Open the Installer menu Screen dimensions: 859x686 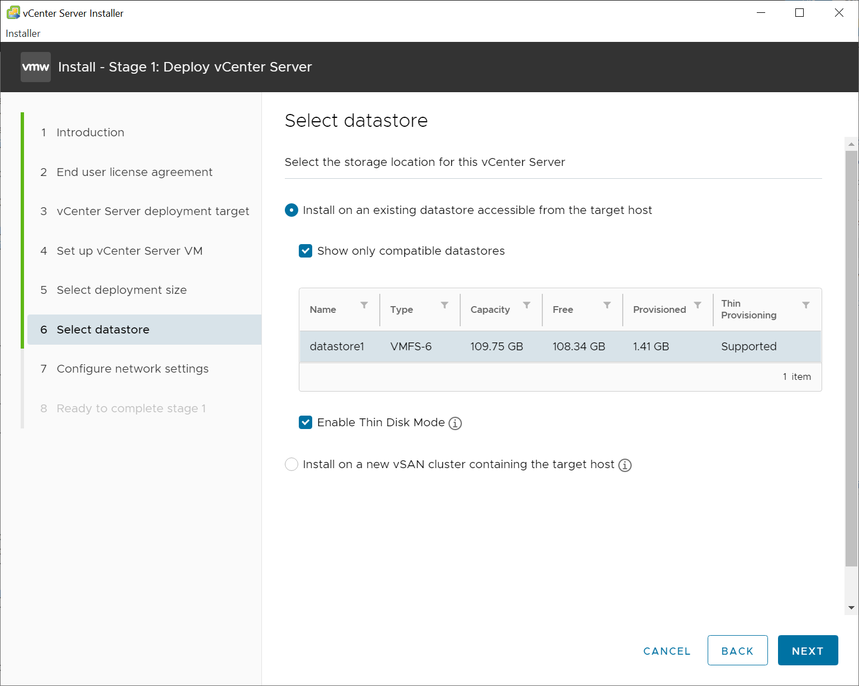23,34
